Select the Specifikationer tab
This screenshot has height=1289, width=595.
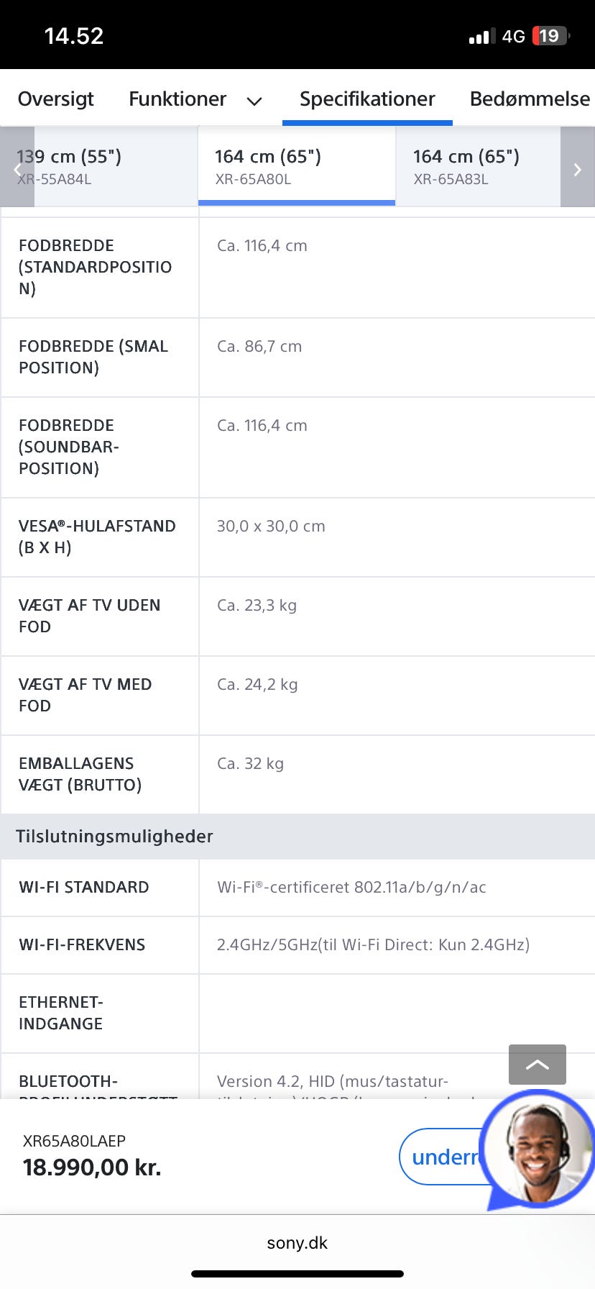tap(367, 99)
